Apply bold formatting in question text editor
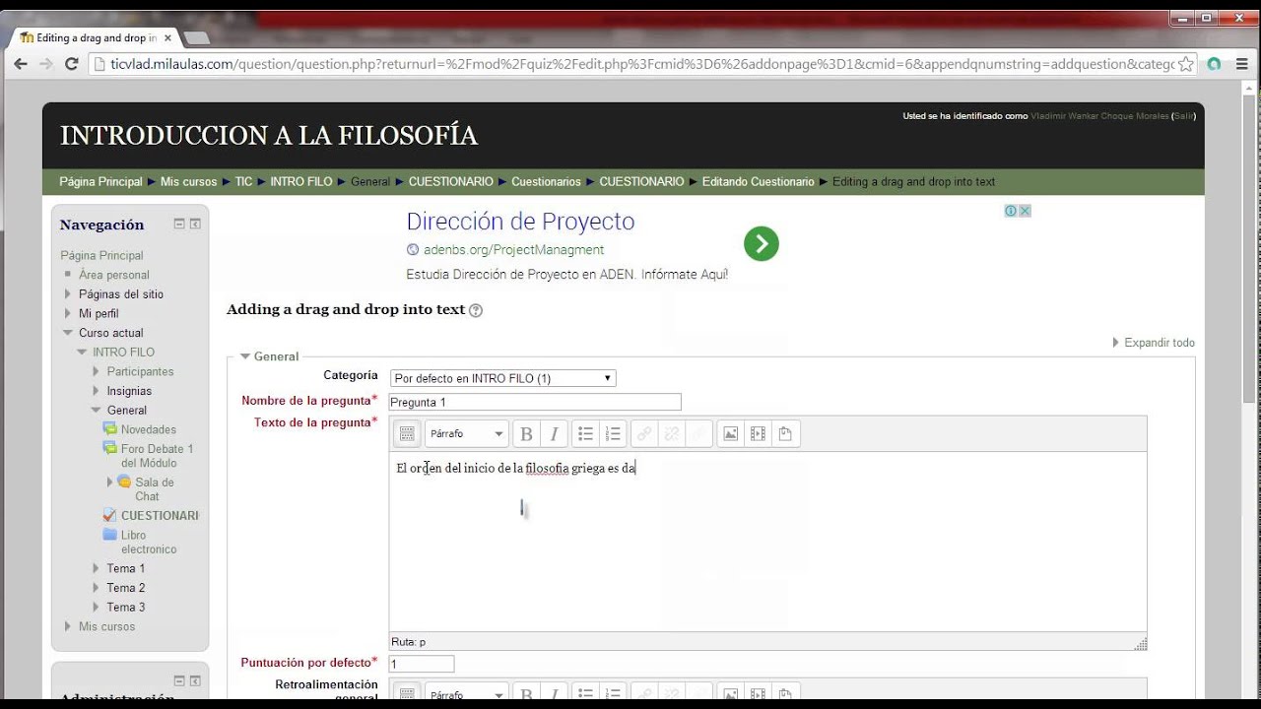This screenshot has width=1261, height=709. click(526, 433)
